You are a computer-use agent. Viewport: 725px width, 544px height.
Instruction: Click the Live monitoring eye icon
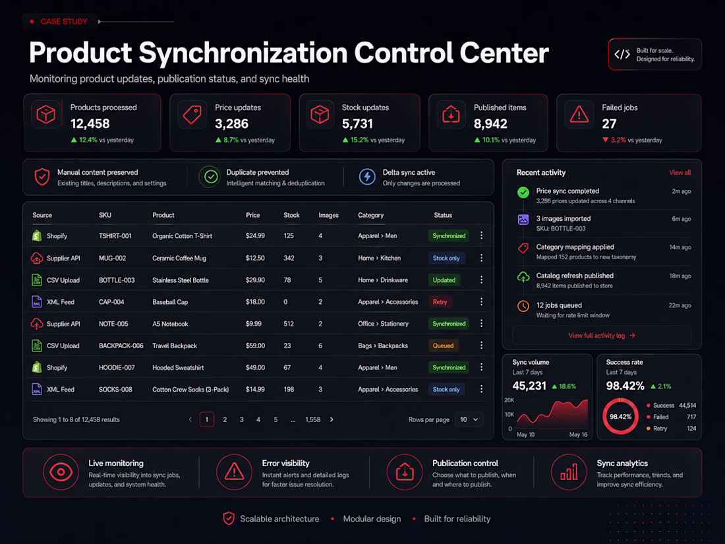point(61,472)
